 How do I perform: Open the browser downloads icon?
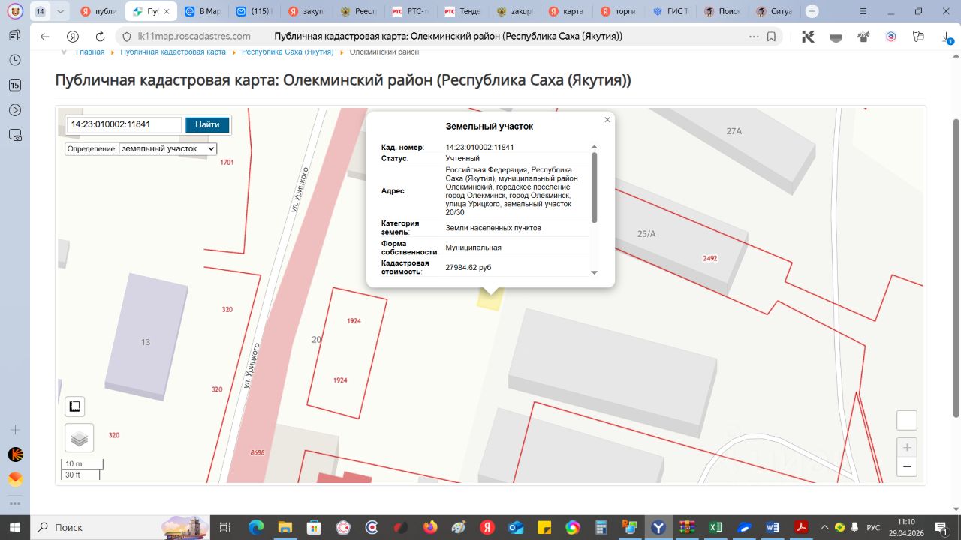click(x=946, y=37)
